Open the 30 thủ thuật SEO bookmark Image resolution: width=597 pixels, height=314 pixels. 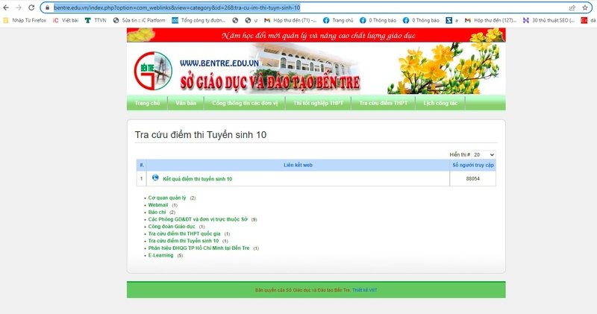[x=548, y=20]
